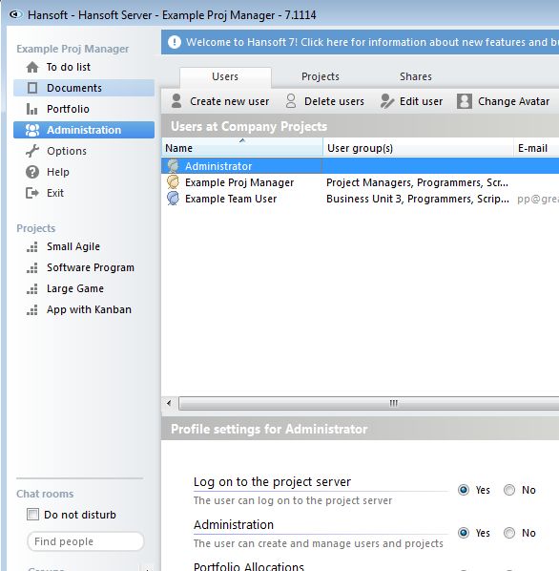Open Help in the sidebar
Screen dimensions: 559x571
pos(58,172)
